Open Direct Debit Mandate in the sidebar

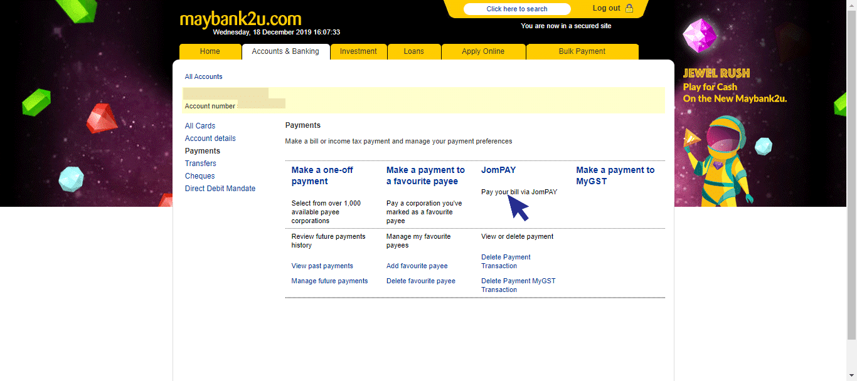(220, 189)
